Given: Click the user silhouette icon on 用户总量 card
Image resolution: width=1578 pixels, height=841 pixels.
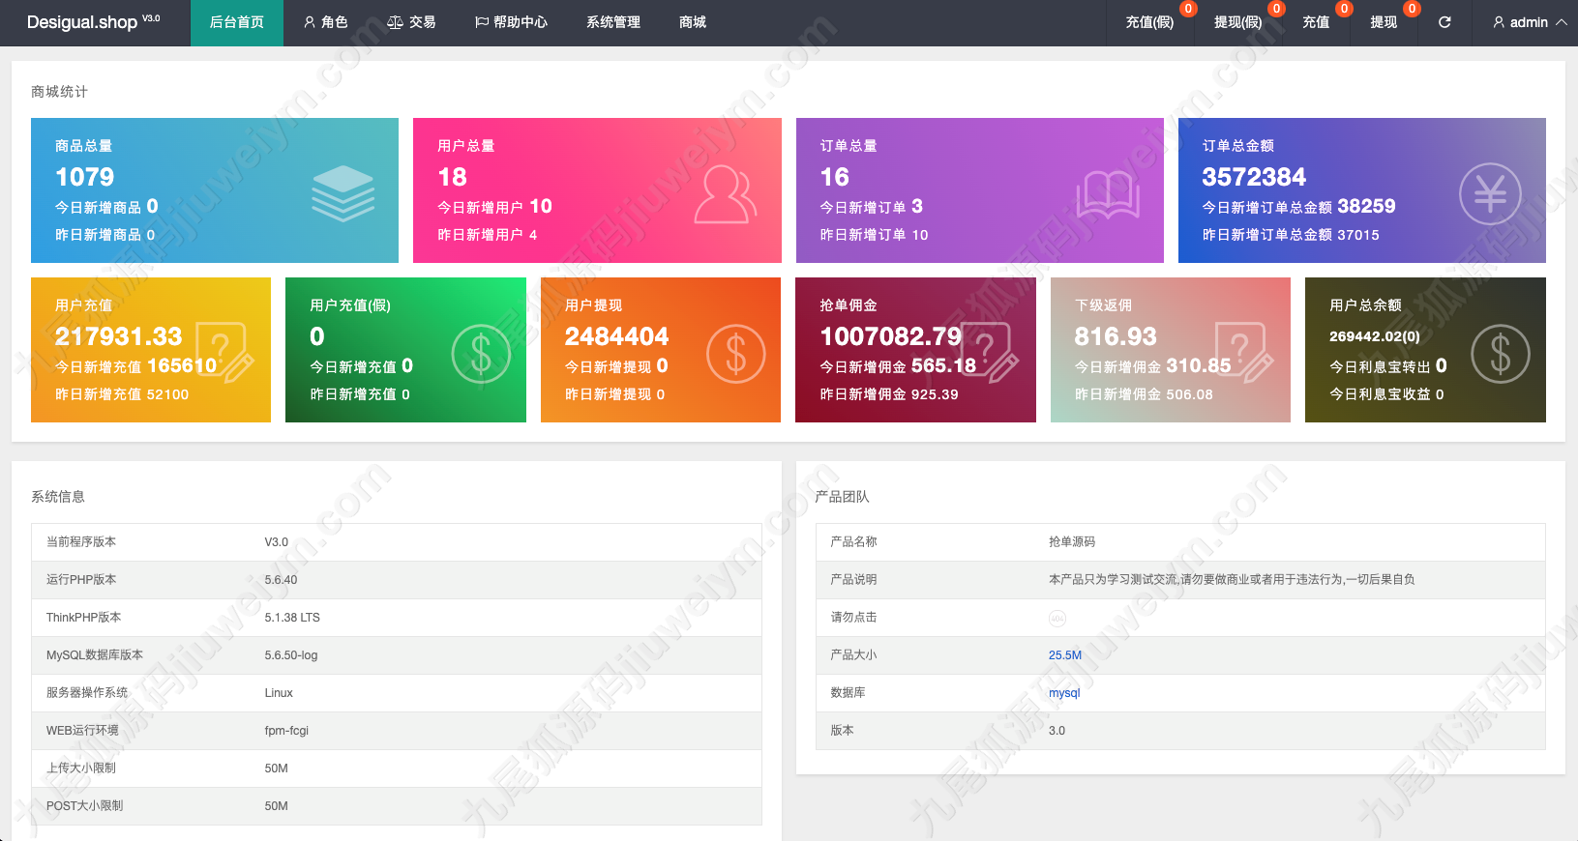Looking at the screenshot, I should click(x=726, y=194).
